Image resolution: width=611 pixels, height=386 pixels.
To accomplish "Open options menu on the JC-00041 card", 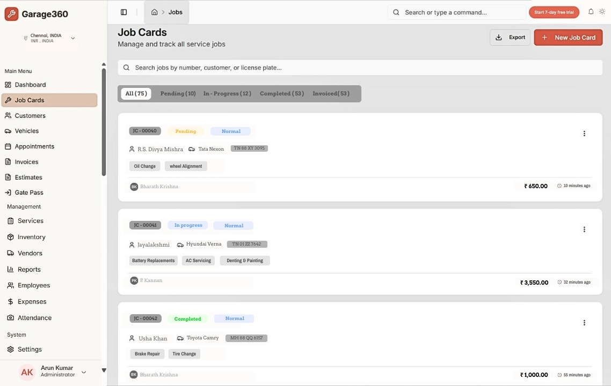I will click(584, 229).
